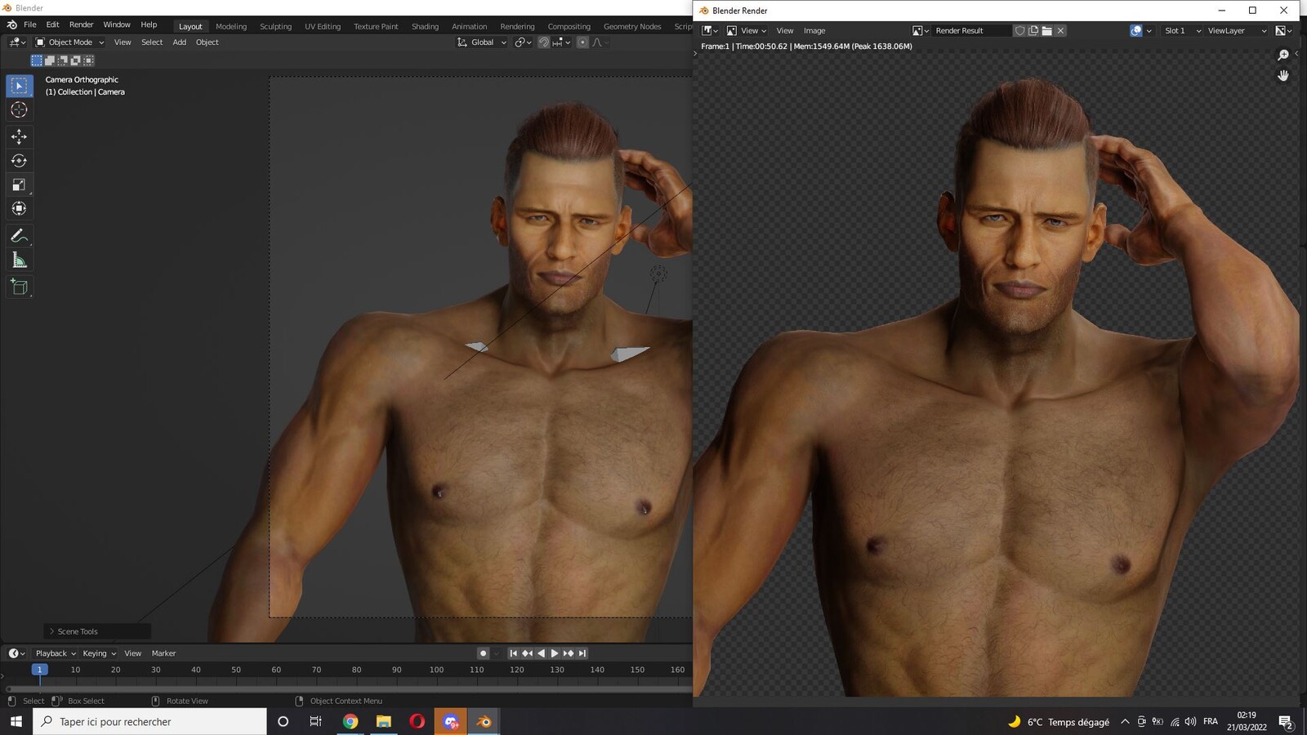This screenshot has height=735, width=1307.
Task: Jump to the next keyframe
Action: pos(569,653)
